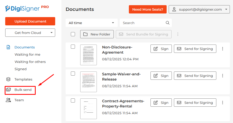233x123 pixels.
Task: Go to Waiting for me
Action: [27, 54]
